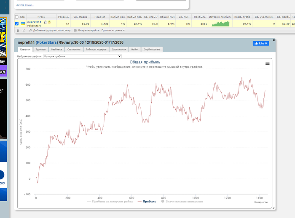Click the trash delete icon below table
Viewport: 295px width, 218px height.
pyautogui.click(x=18, y=30)
